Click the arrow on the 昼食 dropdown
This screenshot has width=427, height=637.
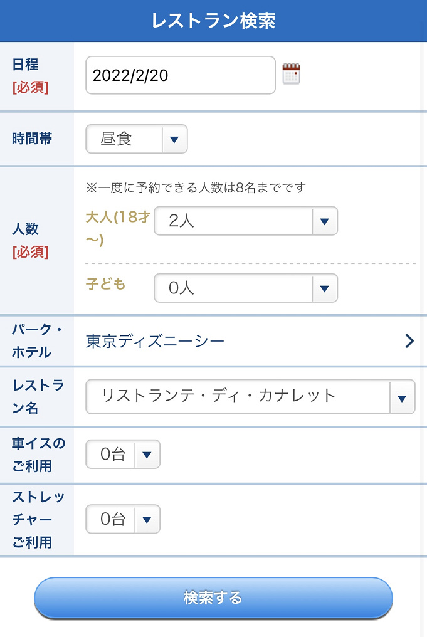tap(174, 139)
